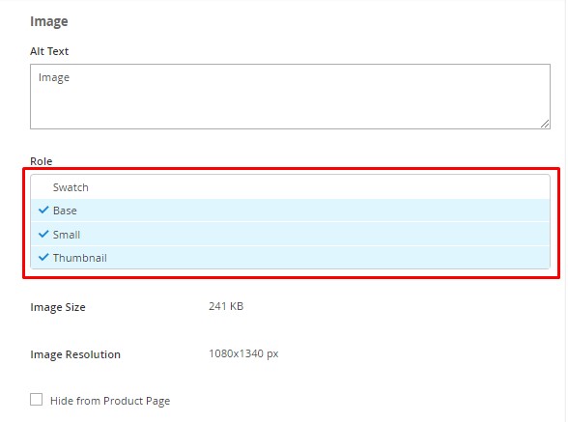Click the Image Size label

click(58, 307)
